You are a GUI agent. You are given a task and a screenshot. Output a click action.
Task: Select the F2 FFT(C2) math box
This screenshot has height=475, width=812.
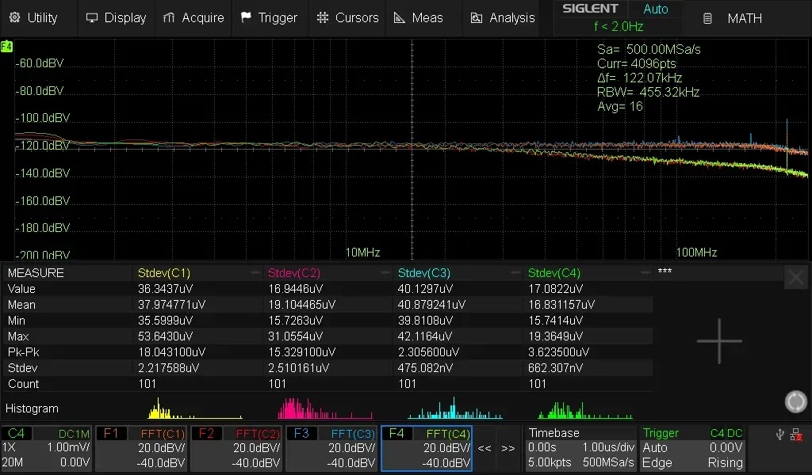[236, 448]
